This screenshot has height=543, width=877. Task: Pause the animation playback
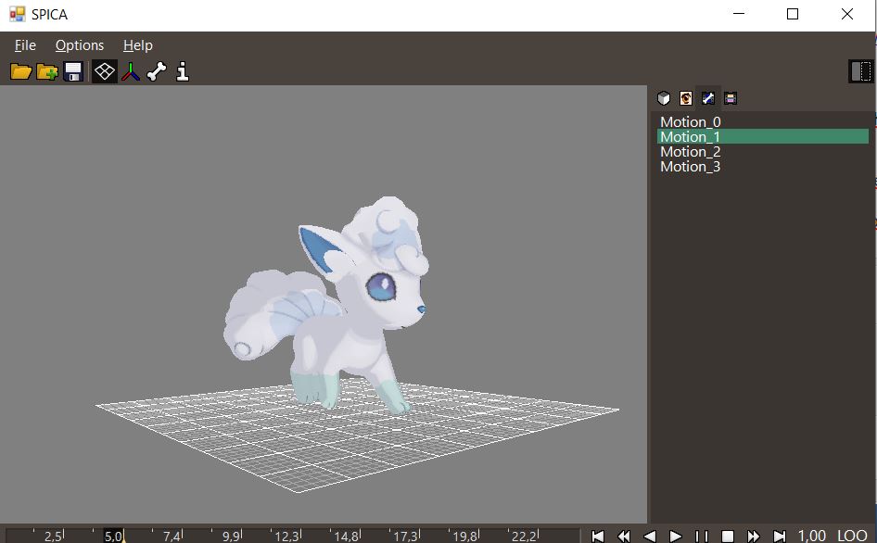click(x=702, y=537)
